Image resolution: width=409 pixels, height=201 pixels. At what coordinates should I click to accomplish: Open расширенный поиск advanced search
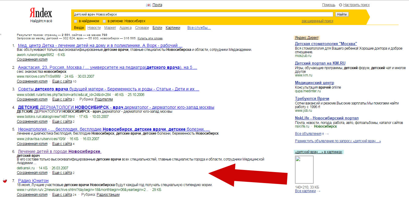click(317, 21)
